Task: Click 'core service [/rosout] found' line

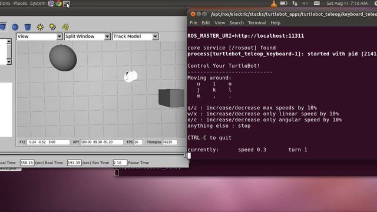Action: (x=232, y=48)
